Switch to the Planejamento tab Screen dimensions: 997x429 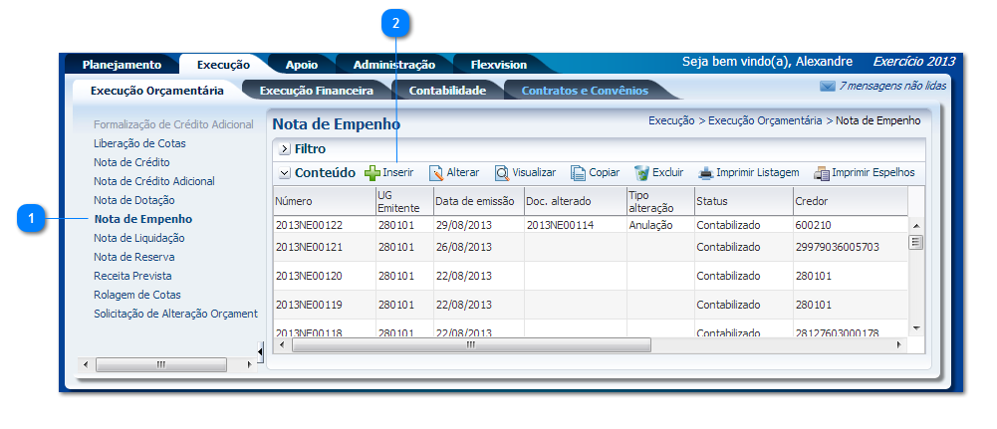122,65
